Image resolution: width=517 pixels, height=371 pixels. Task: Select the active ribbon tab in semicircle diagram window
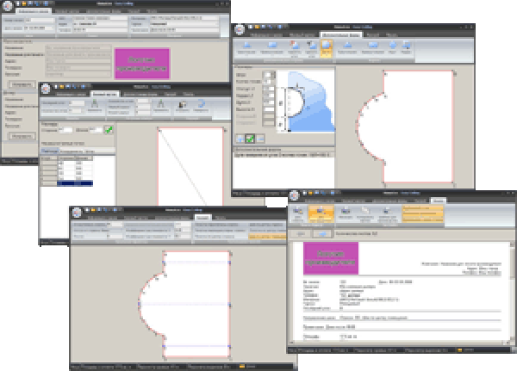pyautogui.click(x=341, y=34)
